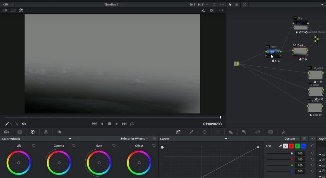Select the 02 Sky node
The image size is (326, 178).
tap(301, 25)
